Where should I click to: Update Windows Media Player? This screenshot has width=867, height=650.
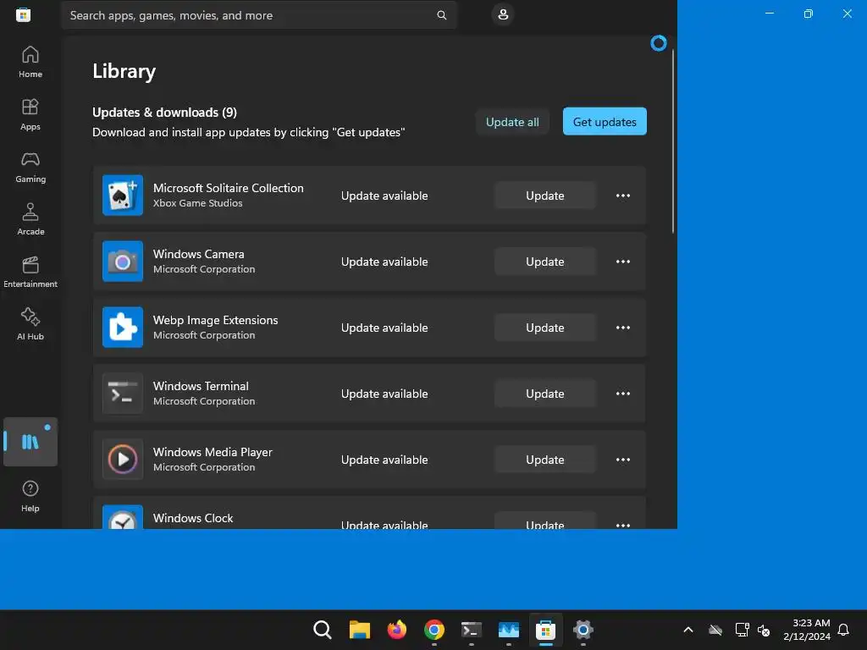(x=545, y=460)
